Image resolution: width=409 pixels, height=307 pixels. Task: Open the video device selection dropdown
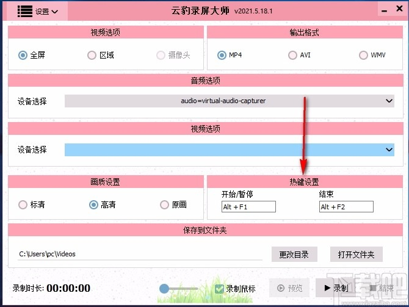(230, 150)
